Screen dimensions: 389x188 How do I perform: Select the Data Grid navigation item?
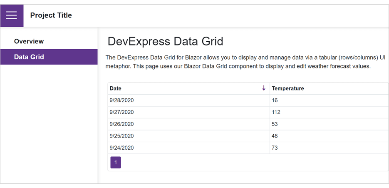tap(29, 57)
